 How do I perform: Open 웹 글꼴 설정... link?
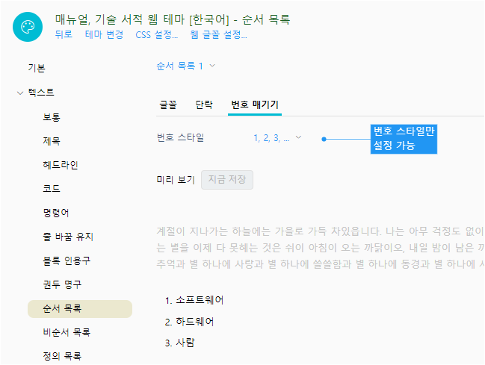219,34
